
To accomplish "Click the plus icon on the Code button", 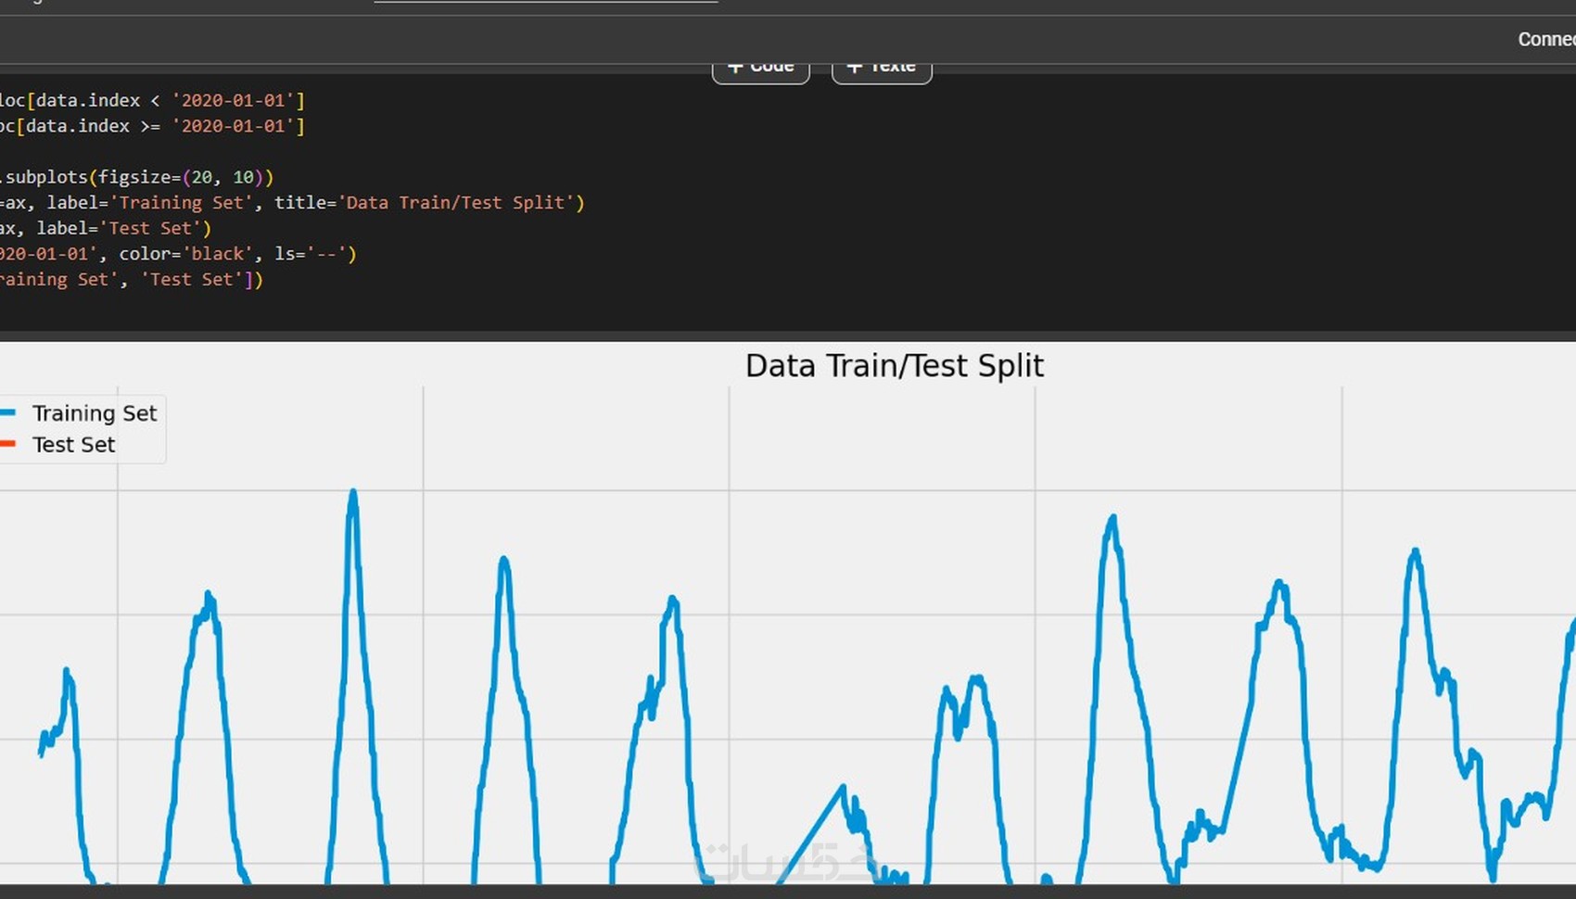I will click(735, 65).
